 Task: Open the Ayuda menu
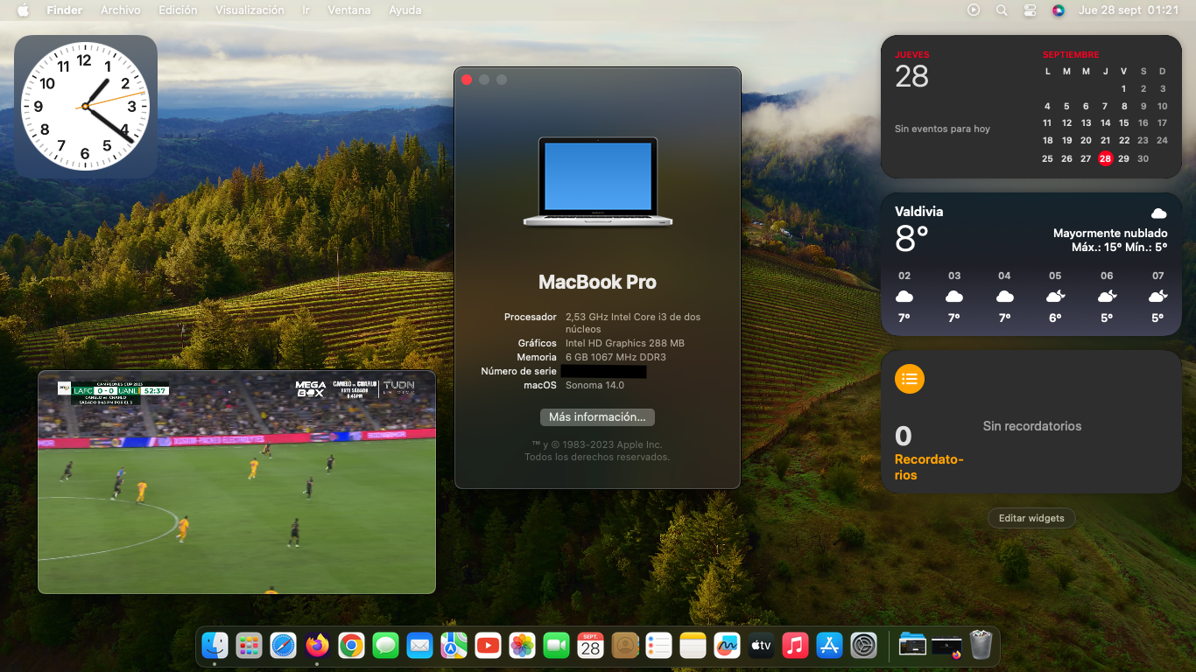[x=405, y=10]
